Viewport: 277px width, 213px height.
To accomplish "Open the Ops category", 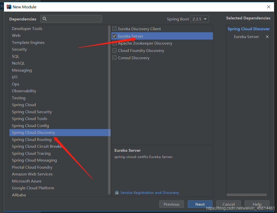I will (58, 84).
